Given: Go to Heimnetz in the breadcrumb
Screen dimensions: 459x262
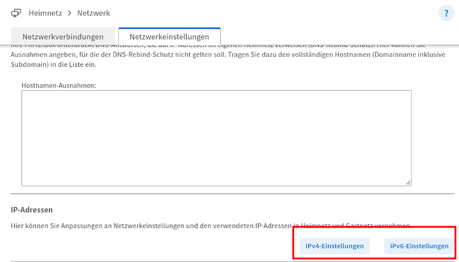Looking at the screenshot, I should 45,13.
